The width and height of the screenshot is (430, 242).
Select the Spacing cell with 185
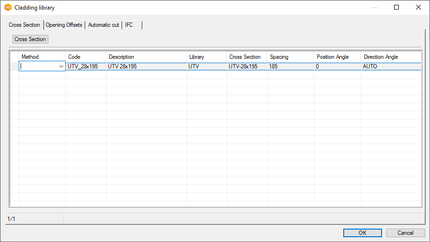290,66
